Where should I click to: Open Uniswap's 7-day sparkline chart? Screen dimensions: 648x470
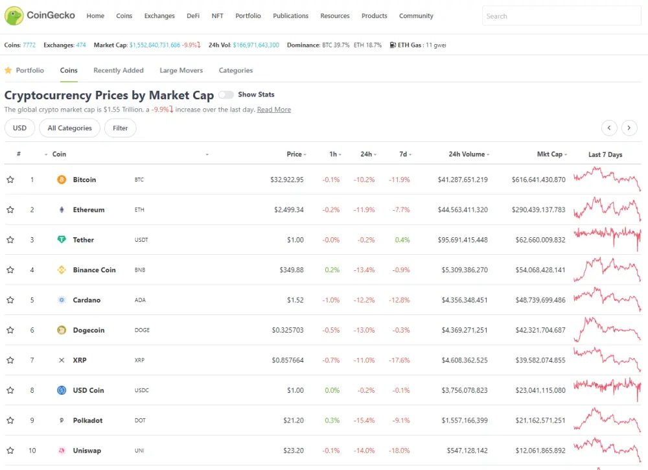pos(607,450)
